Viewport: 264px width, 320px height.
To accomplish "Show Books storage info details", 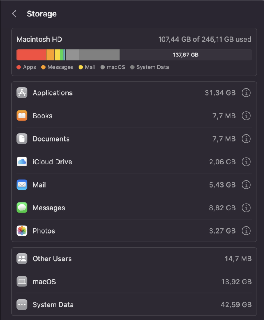I will point(246,116).
